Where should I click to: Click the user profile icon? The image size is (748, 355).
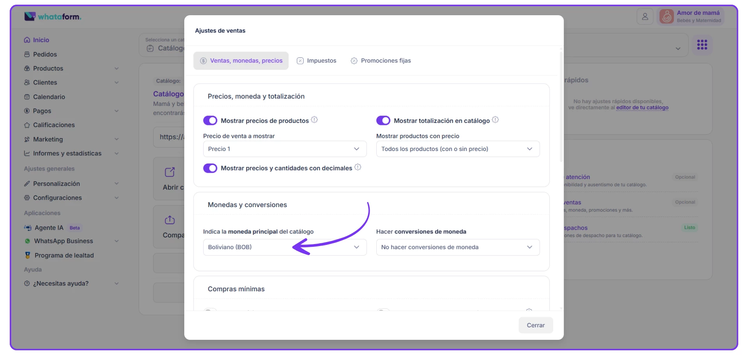645,17
